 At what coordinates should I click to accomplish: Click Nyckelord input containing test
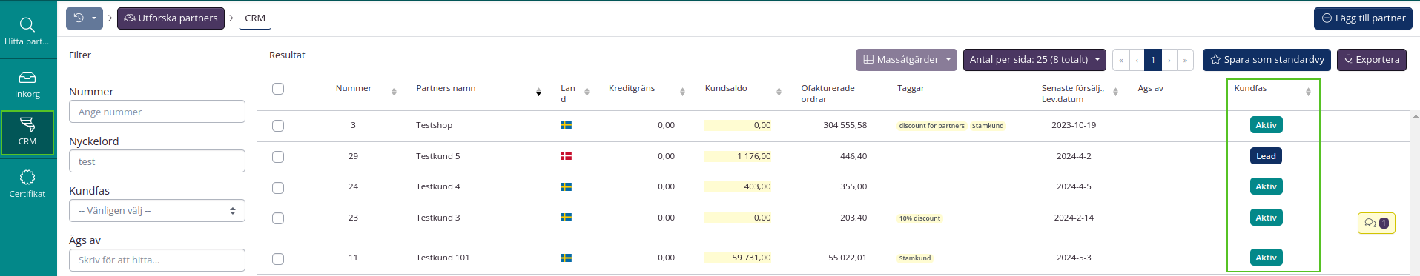click(157, 161)
